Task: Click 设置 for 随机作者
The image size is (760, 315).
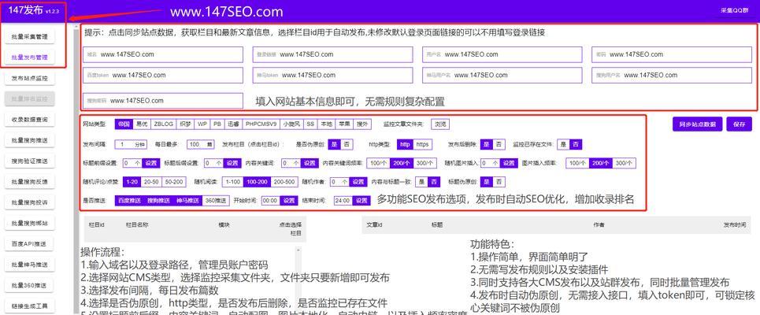Action: (358, 182)
